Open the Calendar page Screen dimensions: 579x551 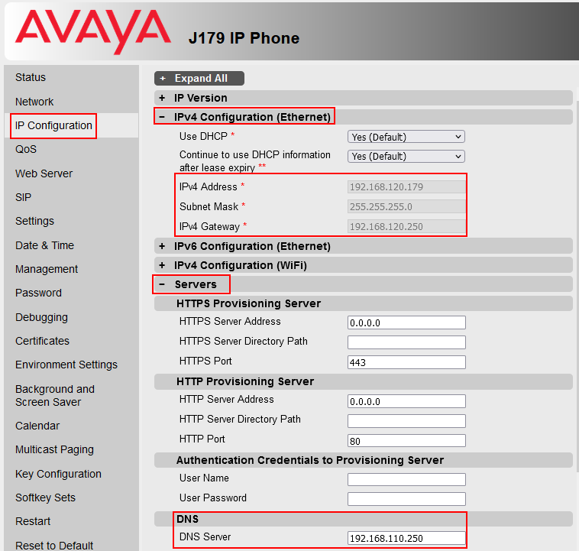point(37,426)
